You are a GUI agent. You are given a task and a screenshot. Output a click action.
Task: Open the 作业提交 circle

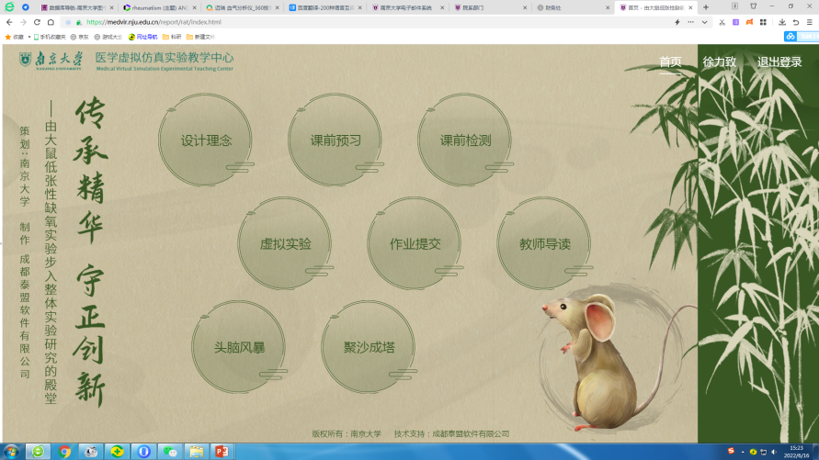pyautogui.click(x=415, y=244)
